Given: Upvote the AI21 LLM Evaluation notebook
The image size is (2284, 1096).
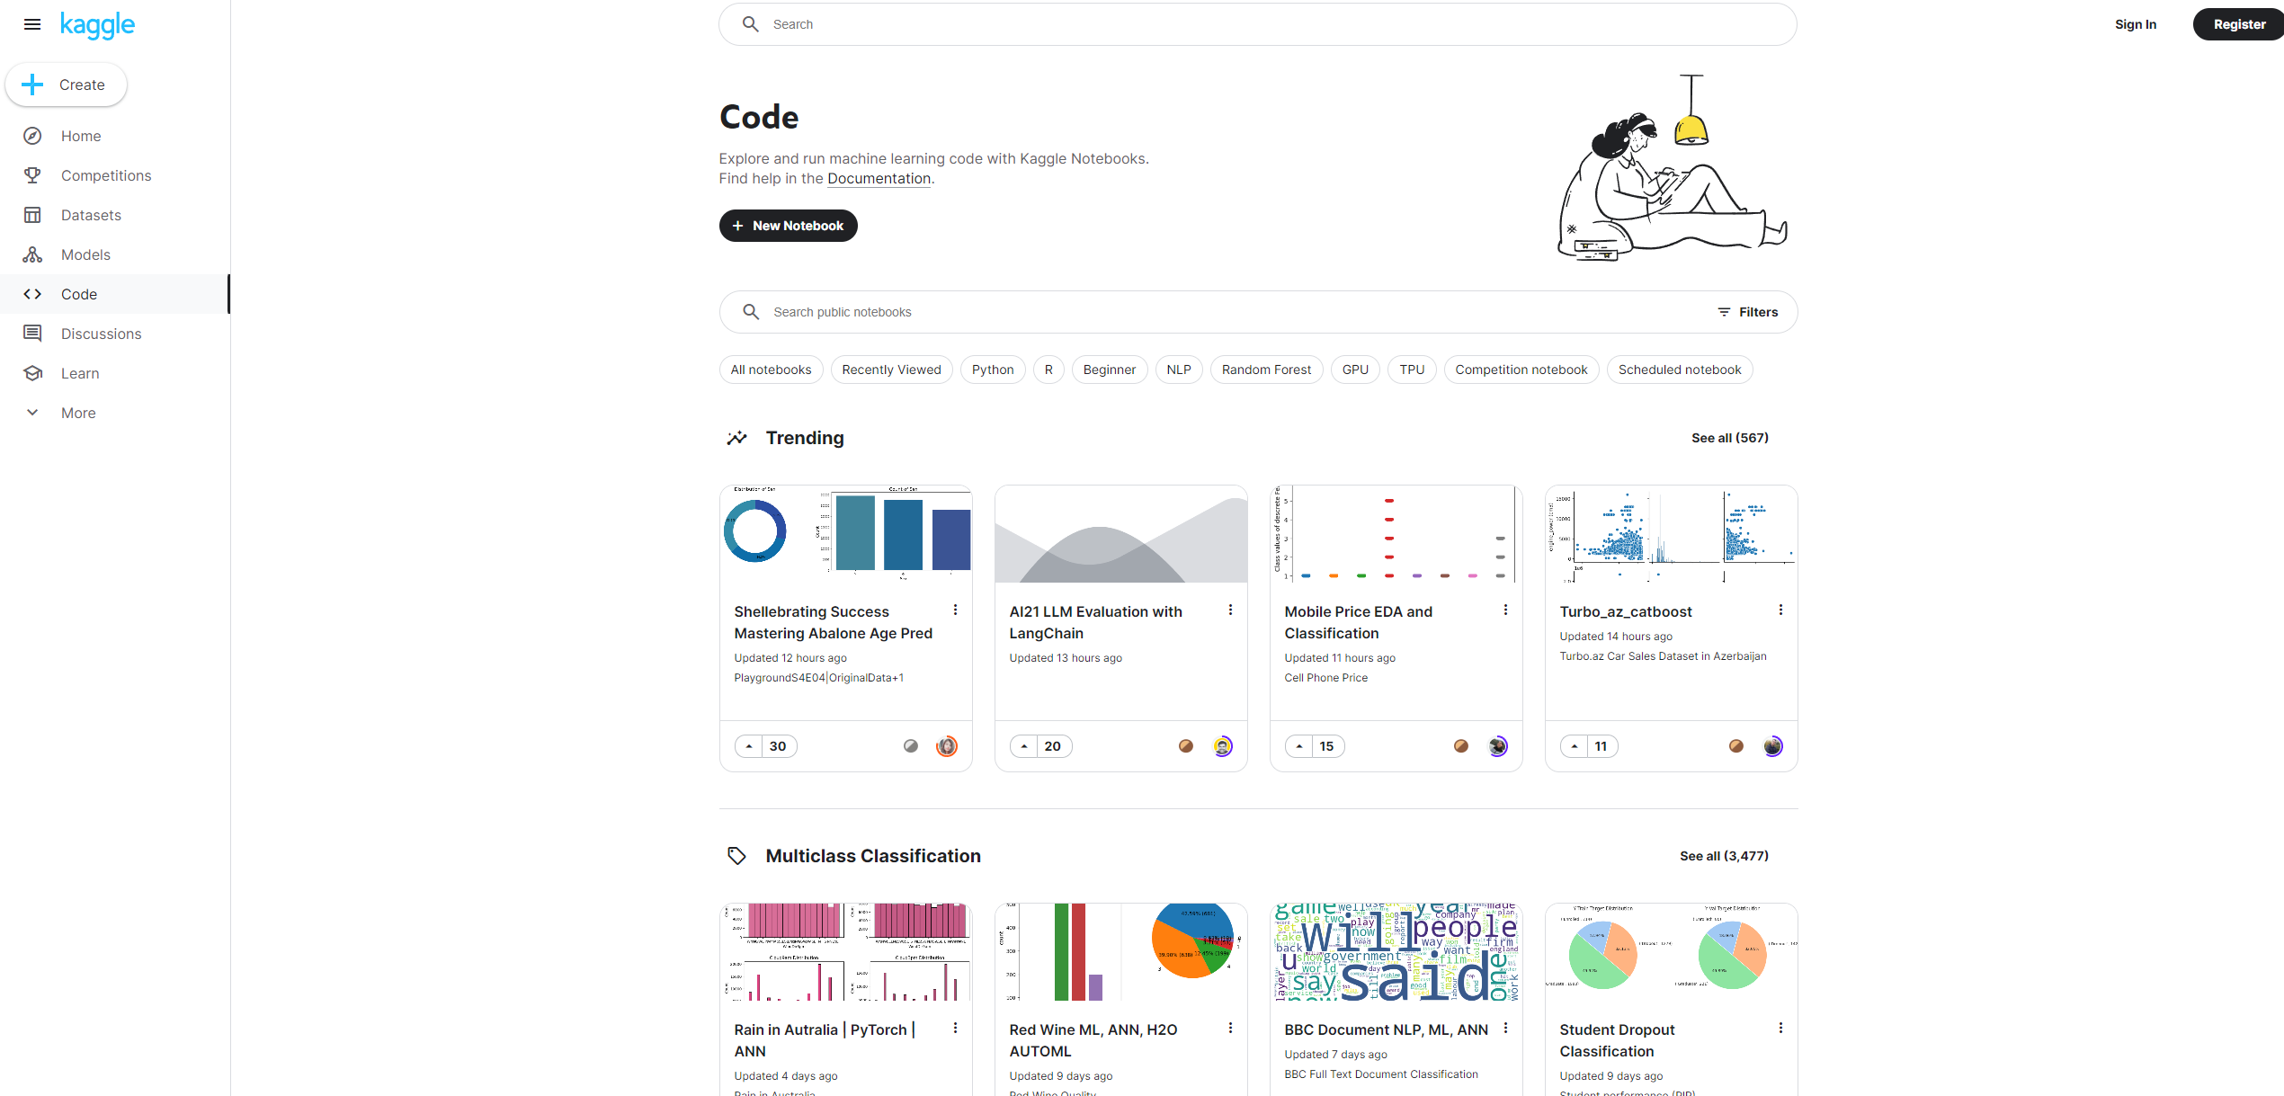Looking at the screenshot, I should 1024,746.
